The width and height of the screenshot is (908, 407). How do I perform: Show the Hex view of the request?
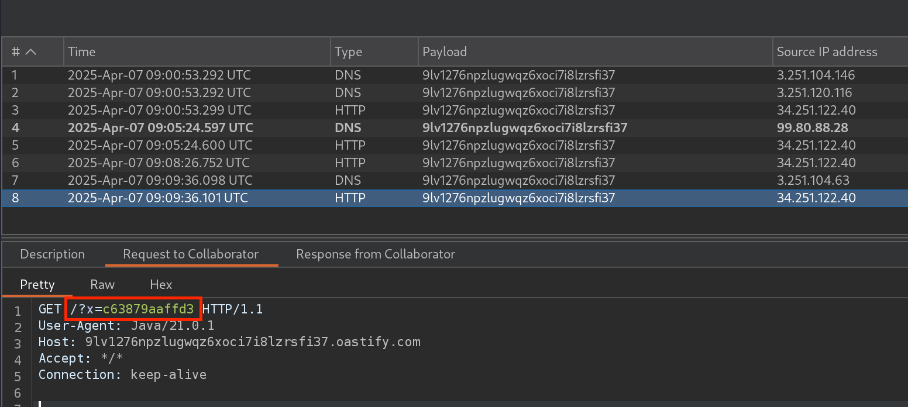pyautogui.click(x=161, y=285)
